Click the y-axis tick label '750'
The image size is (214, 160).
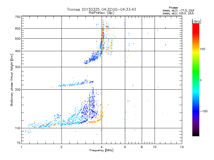(x=18, y=17)
